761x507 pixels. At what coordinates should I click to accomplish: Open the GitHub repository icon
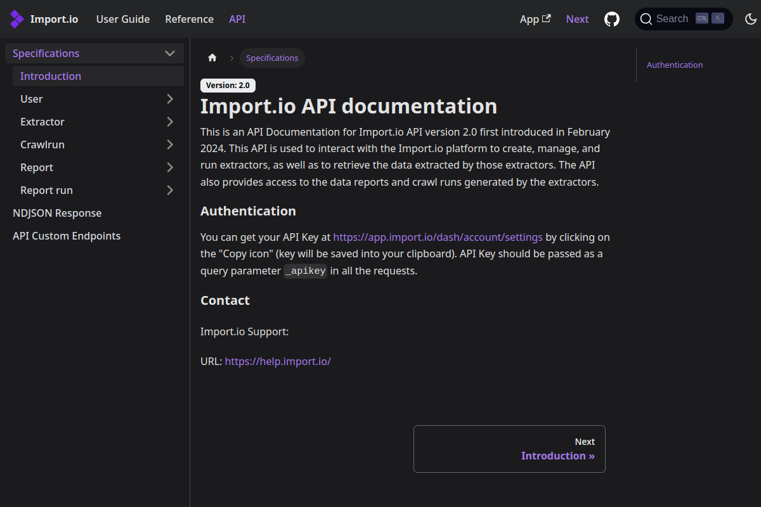click(x=612, y=19)
